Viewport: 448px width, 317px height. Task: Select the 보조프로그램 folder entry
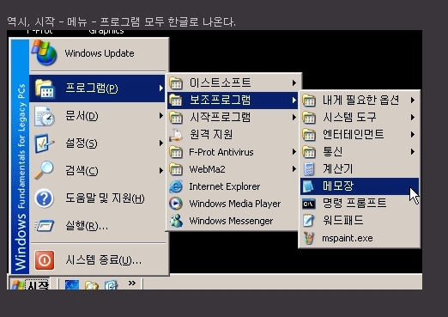(233, 101)
